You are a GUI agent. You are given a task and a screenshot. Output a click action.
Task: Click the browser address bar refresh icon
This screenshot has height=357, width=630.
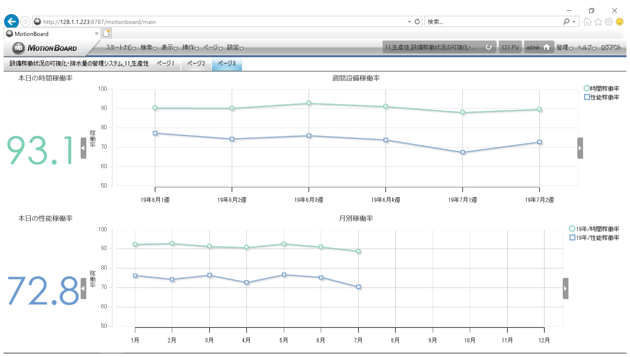click(x=417, y=22)
